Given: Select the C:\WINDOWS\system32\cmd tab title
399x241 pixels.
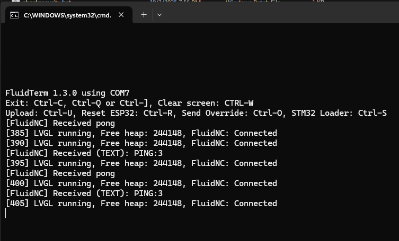Looking at the screenshot, I should pos(67,15).
